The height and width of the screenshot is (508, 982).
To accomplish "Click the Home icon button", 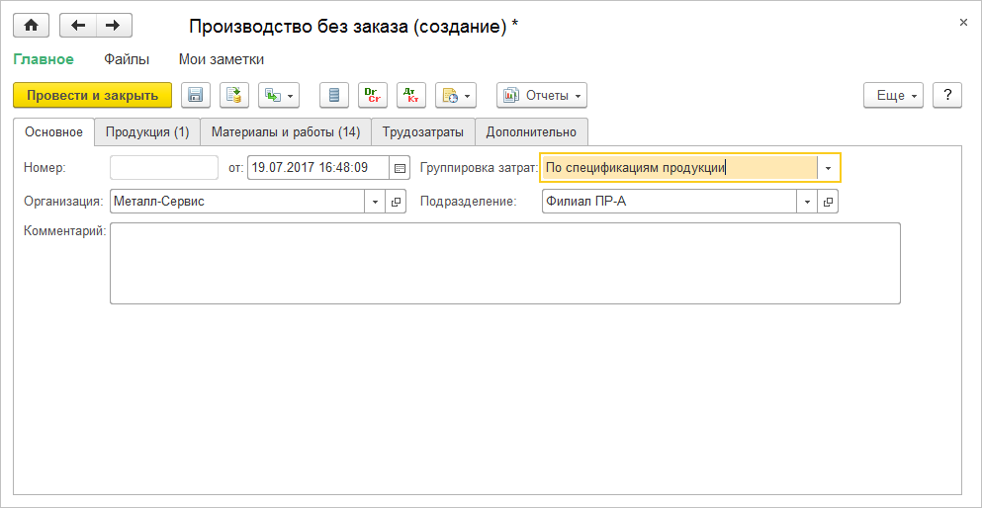I will [x=31, y=26].
